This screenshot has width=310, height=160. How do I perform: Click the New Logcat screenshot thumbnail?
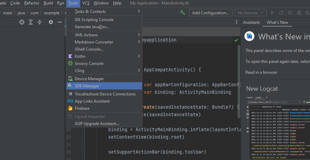[x=278, y=127]
